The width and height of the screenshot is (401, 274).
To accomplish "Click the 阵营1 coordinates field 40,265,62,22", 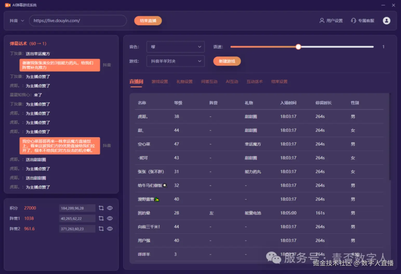I will (77, 218).
